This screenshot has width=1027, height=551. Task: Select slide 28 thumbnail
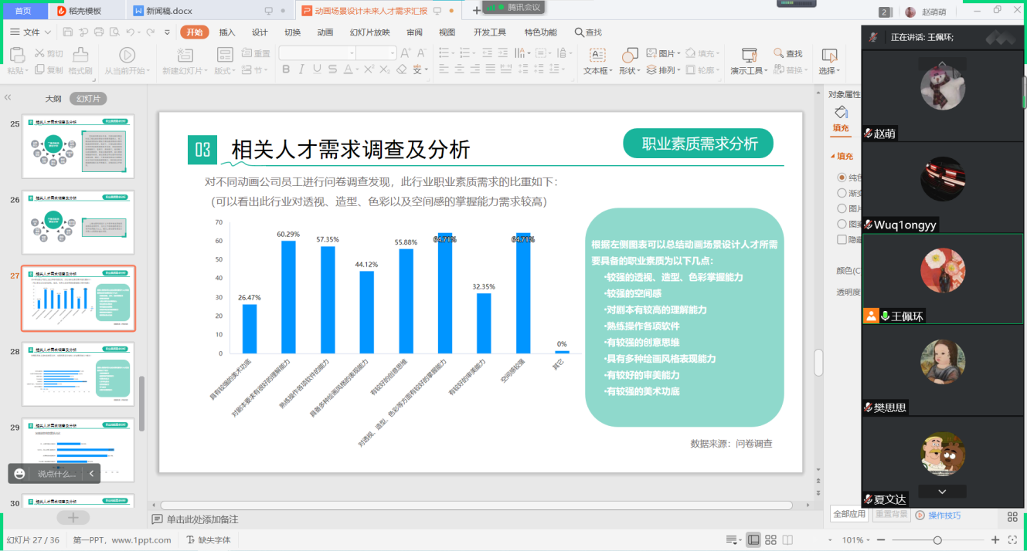[x=78, y=374]
